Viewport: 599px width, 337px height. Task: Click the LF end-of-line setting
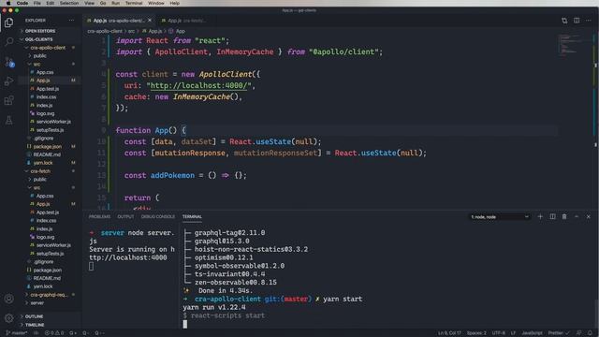point(514,333)
